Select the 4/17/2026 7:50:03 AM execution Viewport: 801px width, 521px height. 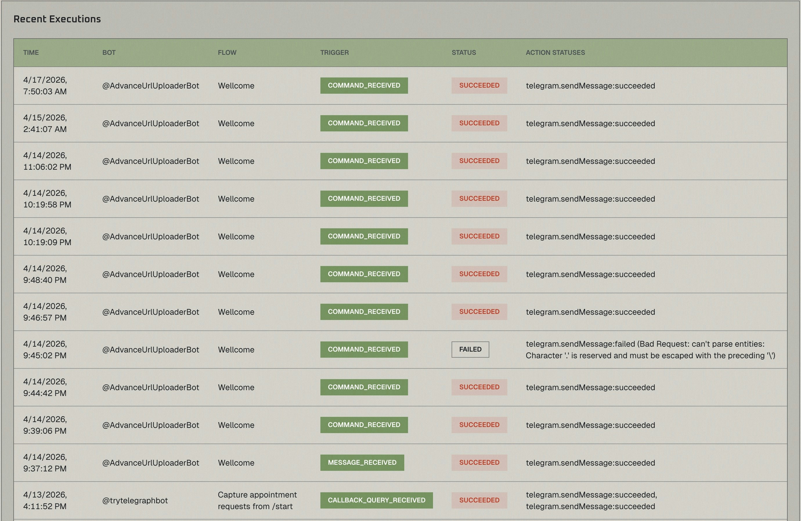[x=45, y=86]
